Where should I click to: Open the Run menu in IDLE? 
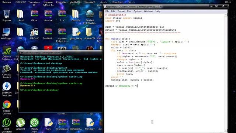coord(129,11)
